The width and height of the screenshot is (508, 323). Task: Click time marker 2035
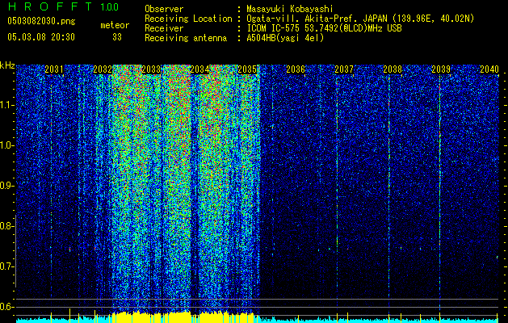click(x=247, y=69)
